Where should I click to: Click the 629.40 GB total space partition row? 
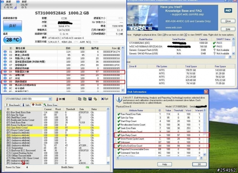pyautogui.click(x=181, y=80)
